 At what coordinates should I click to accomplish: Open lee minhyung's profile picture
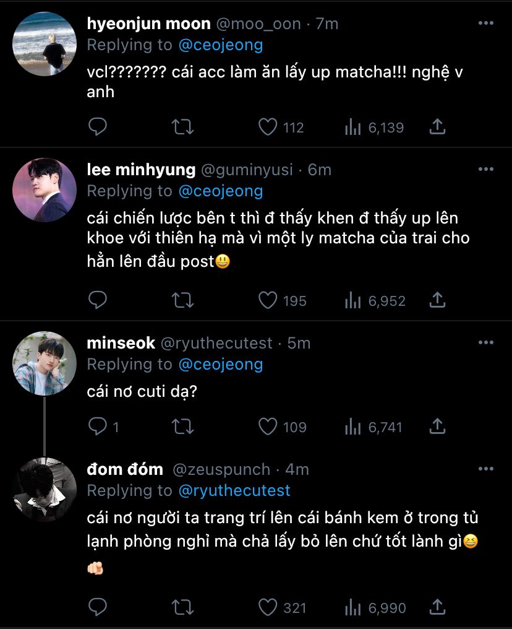coord(45,189)
